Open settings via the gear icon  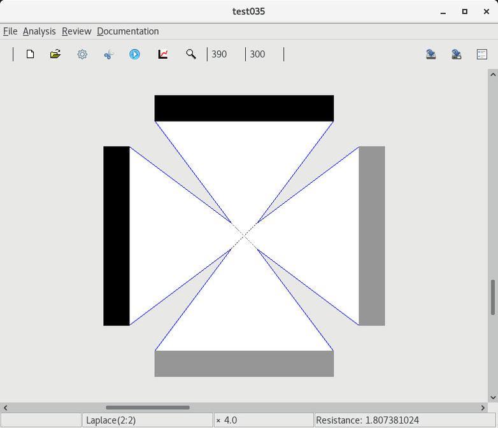pos(82,54)
